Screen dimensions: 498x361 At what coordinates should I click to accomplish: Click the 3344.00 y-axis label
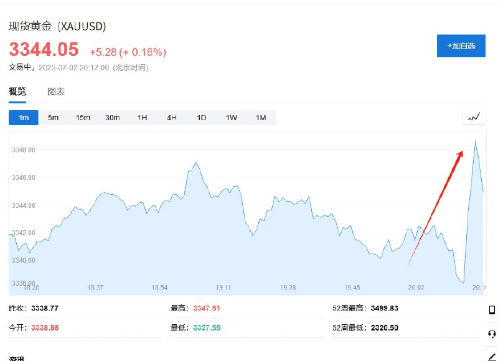point(24,205)
